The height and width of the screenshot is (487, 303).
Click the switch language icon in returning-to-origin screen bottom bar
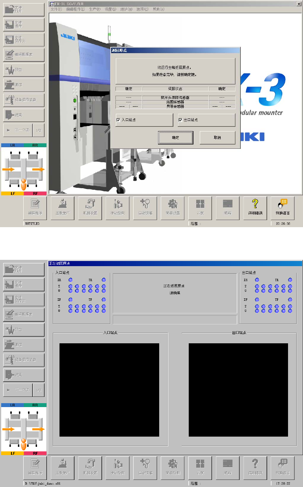[x=283, y=468]
